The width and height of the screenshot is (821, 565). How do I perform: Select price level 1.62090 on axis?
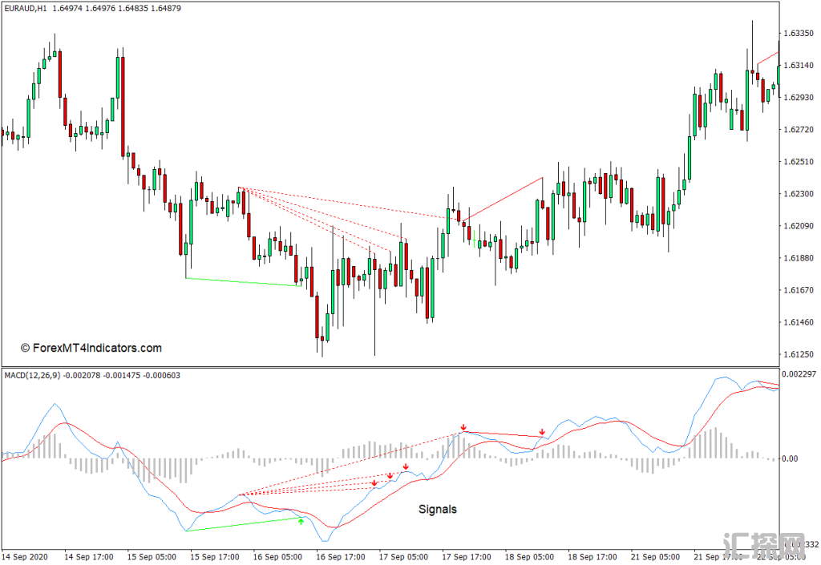pyautogui.click(x=799, y=226)
